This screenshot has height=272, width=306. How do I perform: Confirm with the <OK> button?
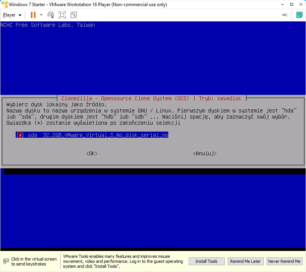coord(92,153)
